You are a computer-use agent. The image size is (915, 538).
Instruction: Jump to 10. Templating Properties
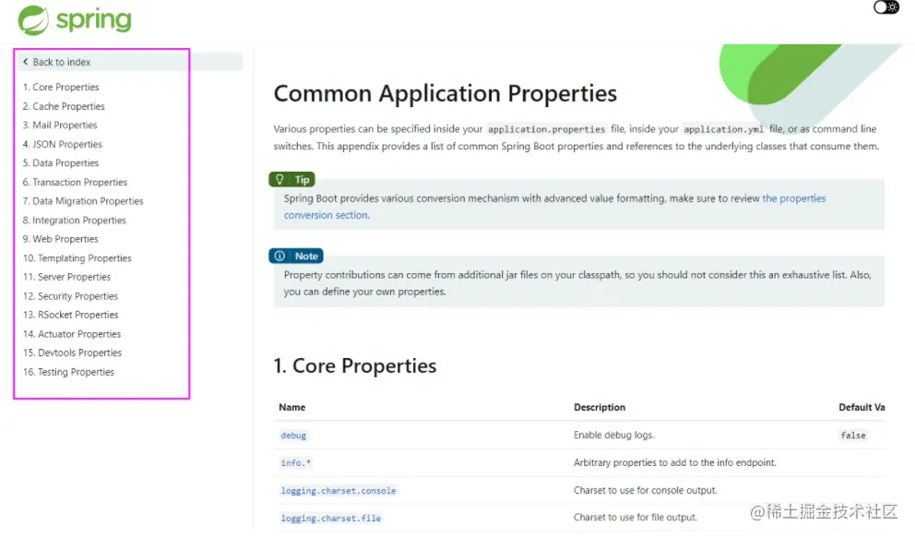pos(77,257)
